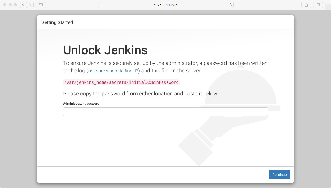Focus the Administrator password field
Screen dimensions: 331x188
click(x=165, y=112)
